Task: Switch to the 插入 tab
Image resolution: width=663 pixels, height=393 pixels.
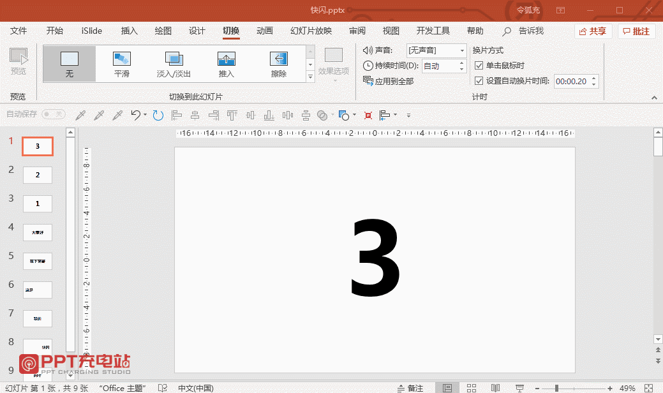Action: click(x=130, y=31)
